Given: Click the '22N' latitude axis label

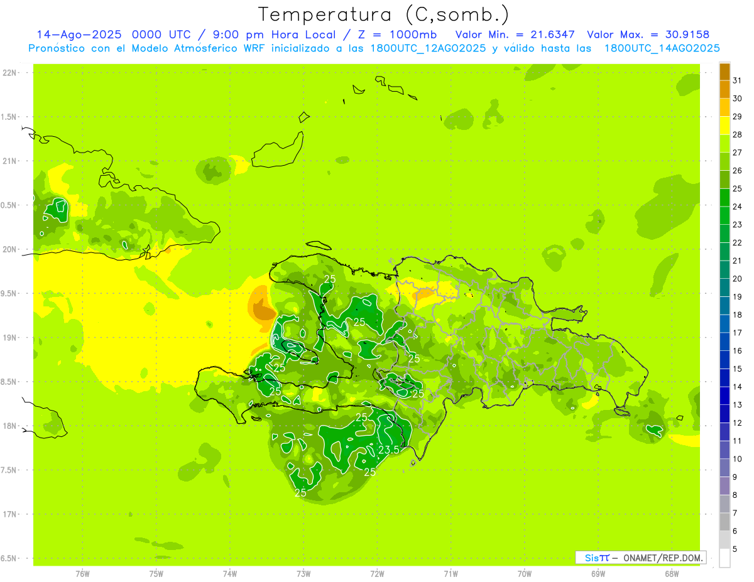Looking at the screenshot, I should pos(10,73).
